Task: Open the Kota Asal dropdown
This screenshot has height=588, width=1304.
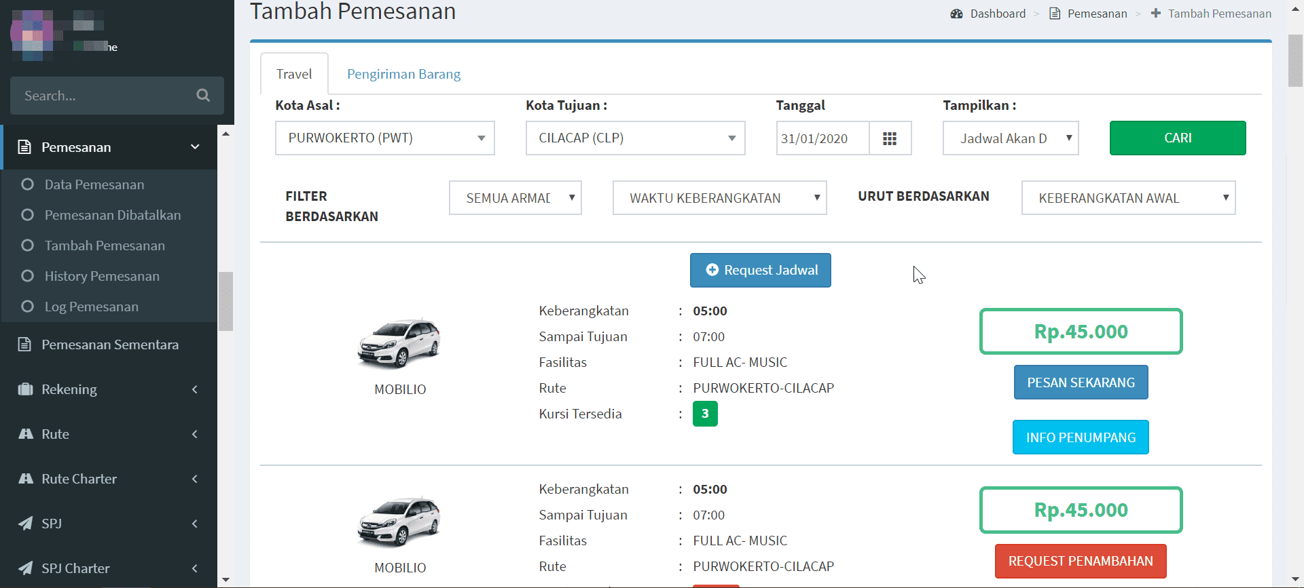Action: [384, 138]
